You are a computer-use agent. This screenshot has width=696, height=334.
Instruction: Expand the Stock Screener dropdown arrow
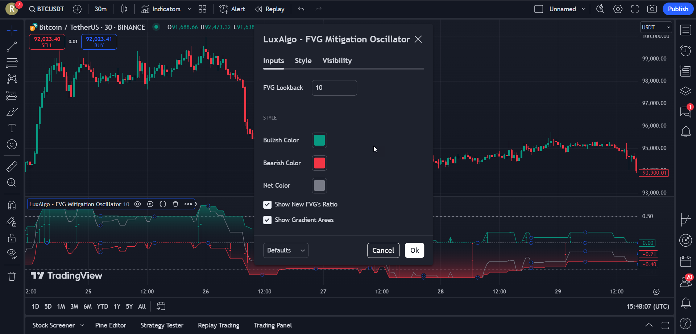[82, 325]
